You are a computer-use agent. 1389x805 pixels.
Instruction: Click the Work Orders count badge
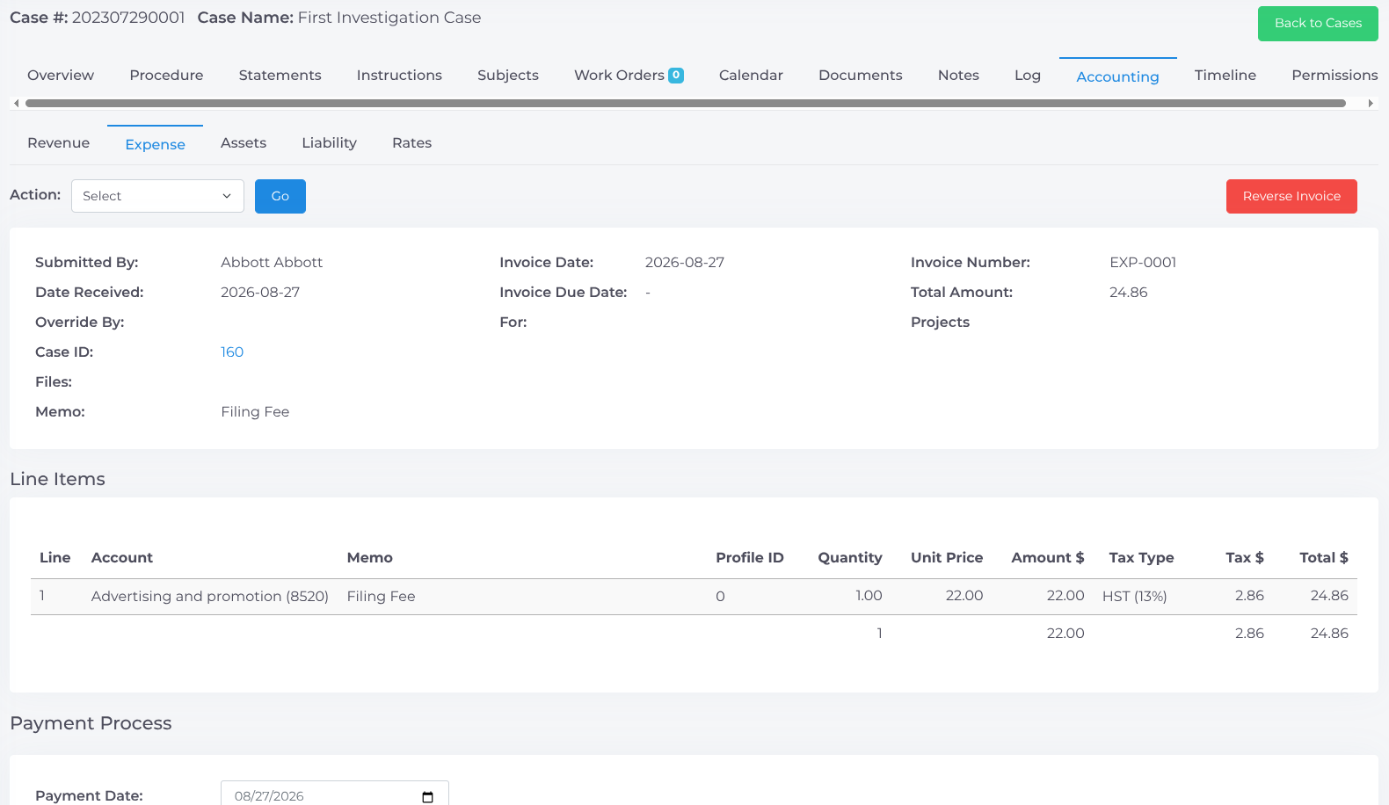676,76
